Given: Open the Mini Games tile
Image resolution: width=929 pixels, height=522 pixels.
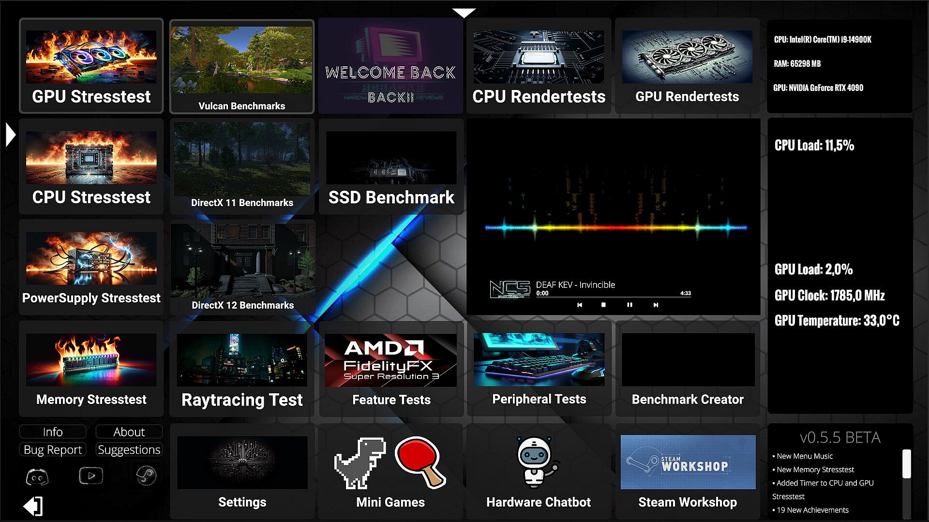Looking at the screenshot, I should tap(391, 471).
